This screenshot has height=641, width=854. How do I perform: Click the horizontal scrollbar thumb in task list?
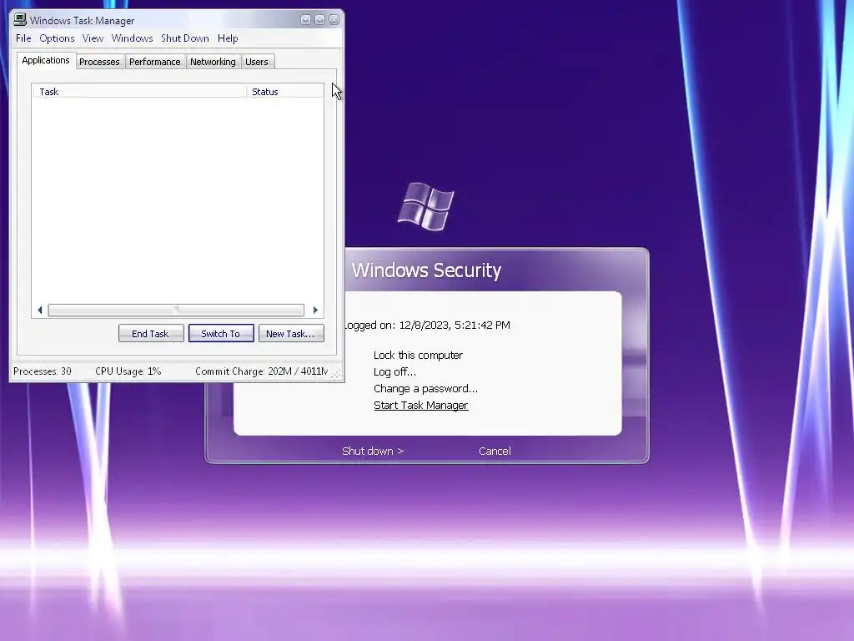(176, 310)
